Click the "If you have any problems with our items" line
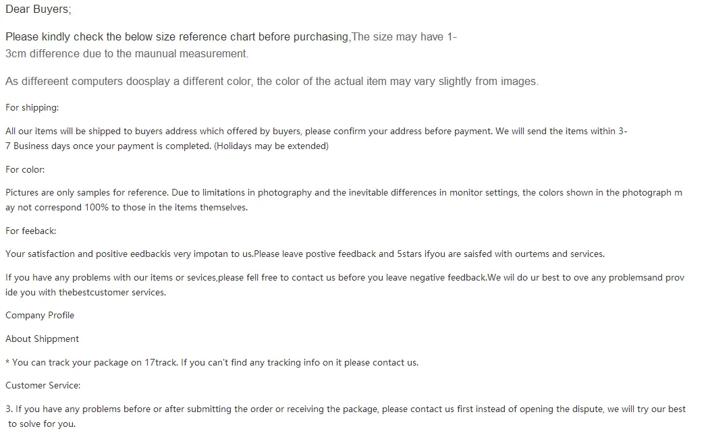Viewport: 710px width, 433px height. (345, 278)
